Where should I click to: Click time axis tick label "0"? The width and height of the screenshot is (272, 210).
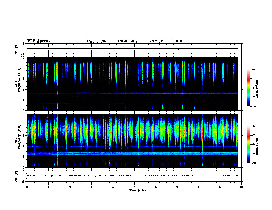[x=27, y=187]
